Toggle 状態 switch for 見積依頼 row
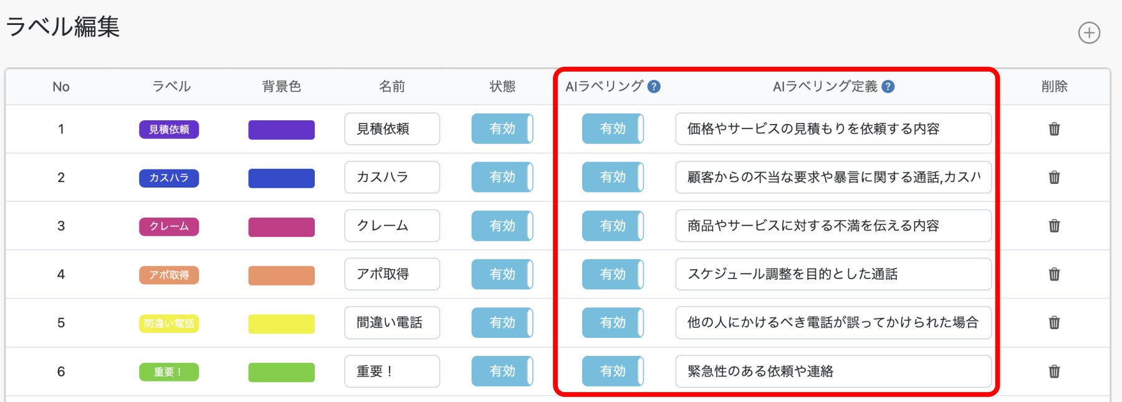 502,129
